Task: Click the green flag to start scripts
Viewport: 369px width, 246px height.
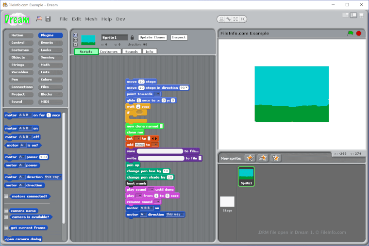Action: (350, 33)
